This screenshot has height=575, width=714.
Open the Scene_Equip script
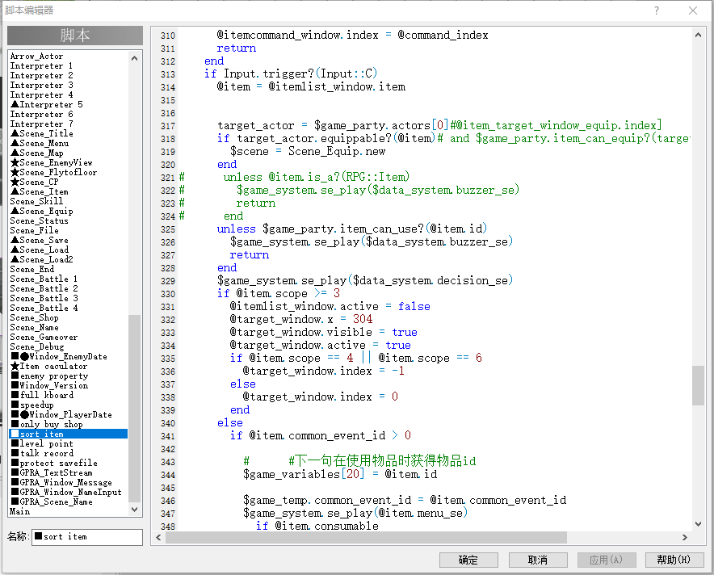[x=41, y=211]
